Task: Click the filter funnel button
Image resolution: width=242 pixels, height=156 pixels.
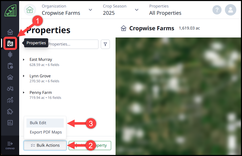Action: (105, 44)
